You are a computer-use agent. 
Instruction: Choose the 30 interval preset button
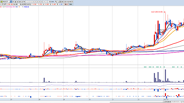(37, 2)
